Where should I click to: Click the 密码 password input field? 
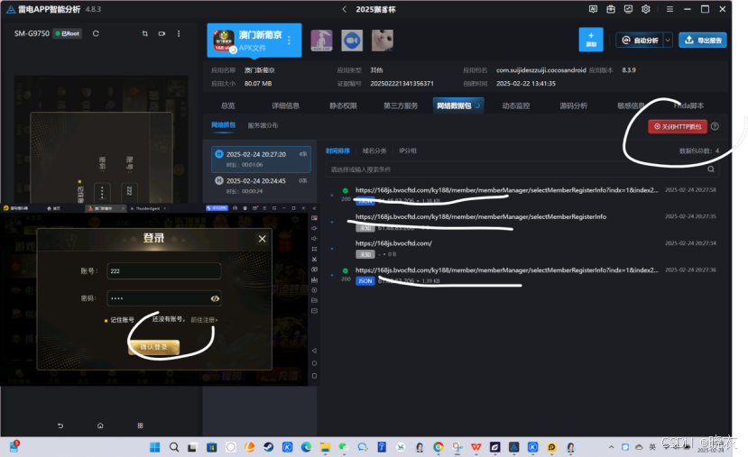pyautogui.click(x=163, y=298)
